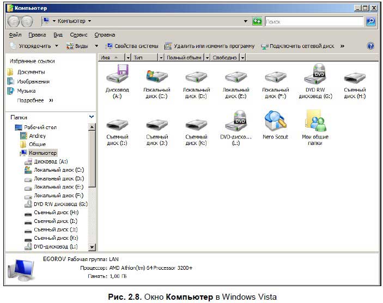Open Nero Scout icon
Screen dimensions: 383x303
pos(275,120)
